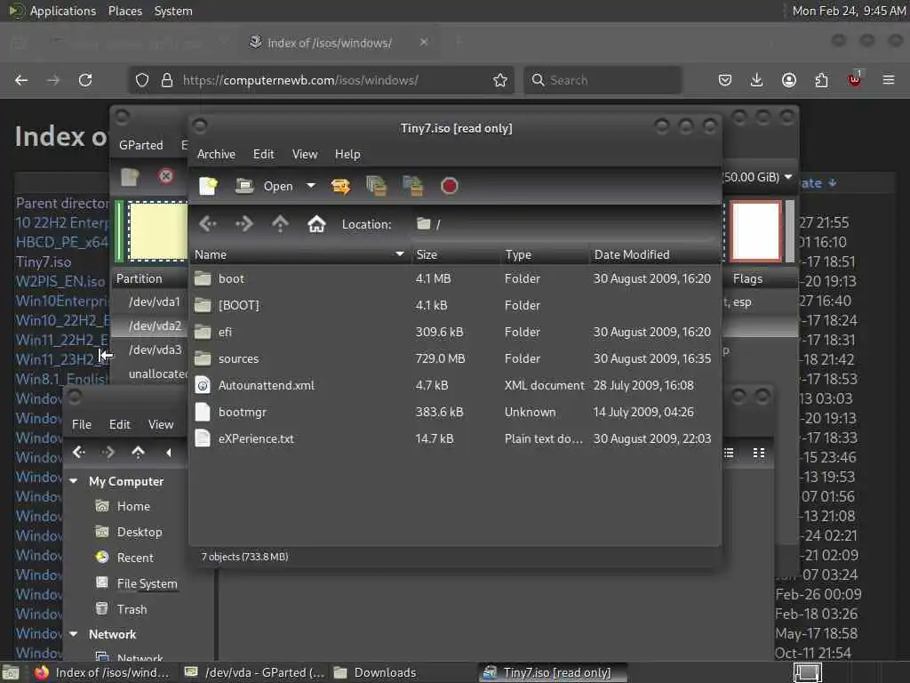Sort archive contents by Size column
The image size is (910, 683).
pos(456,254)
